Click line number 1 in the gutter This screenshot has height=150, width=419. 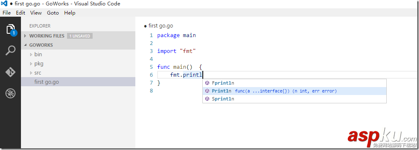(x=151, y=35)
